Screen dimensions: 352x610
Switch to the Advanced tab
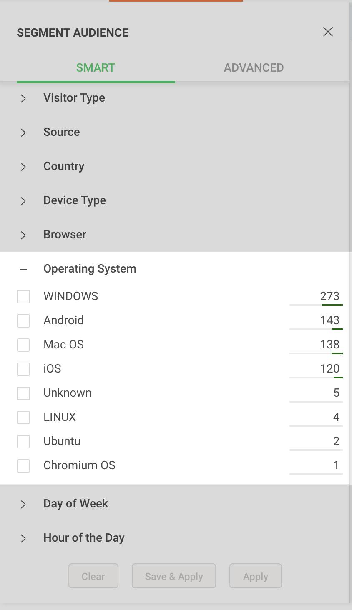pyautogui.click(x=254, y=68)
